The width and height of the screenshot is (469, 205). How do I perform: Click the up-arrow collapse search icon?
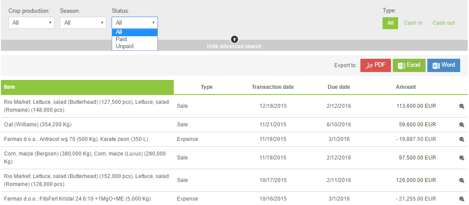[234, 39]
